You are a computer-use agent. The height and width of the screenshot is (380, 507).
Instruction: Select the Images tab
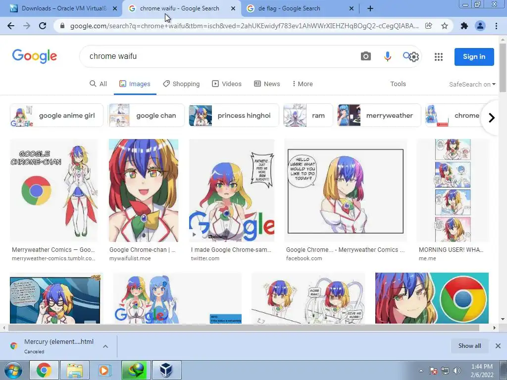tap(135, 84)
